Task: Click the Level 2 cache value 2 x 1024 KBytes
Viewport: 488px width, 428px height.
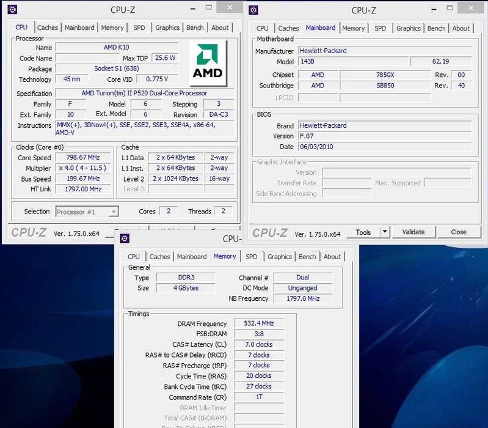Action: point(175,179)
